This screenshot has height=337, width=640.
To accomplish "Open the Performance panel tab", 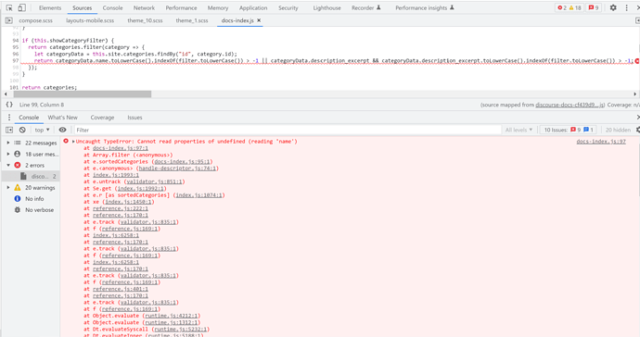I will coord(181,7).
